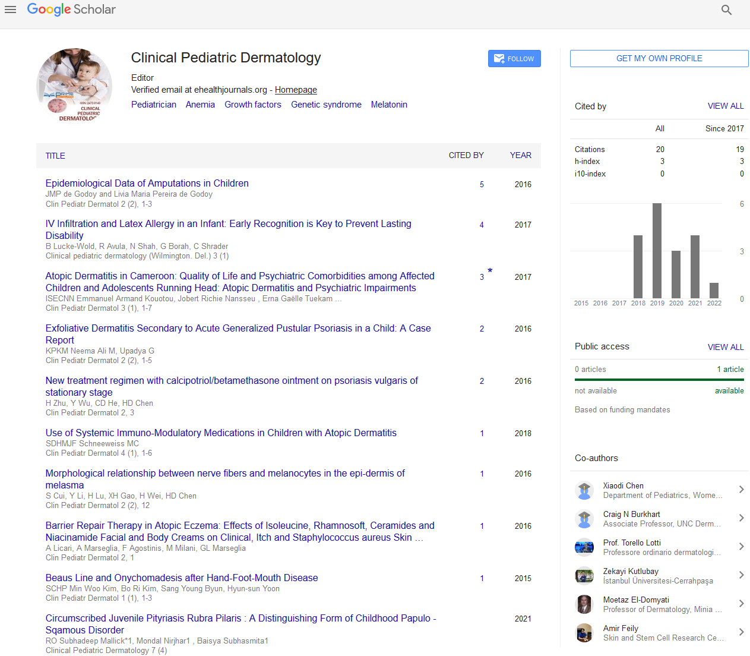Sort articles by Year column header
The image size is (750, 656).
[x=520, y=155]
